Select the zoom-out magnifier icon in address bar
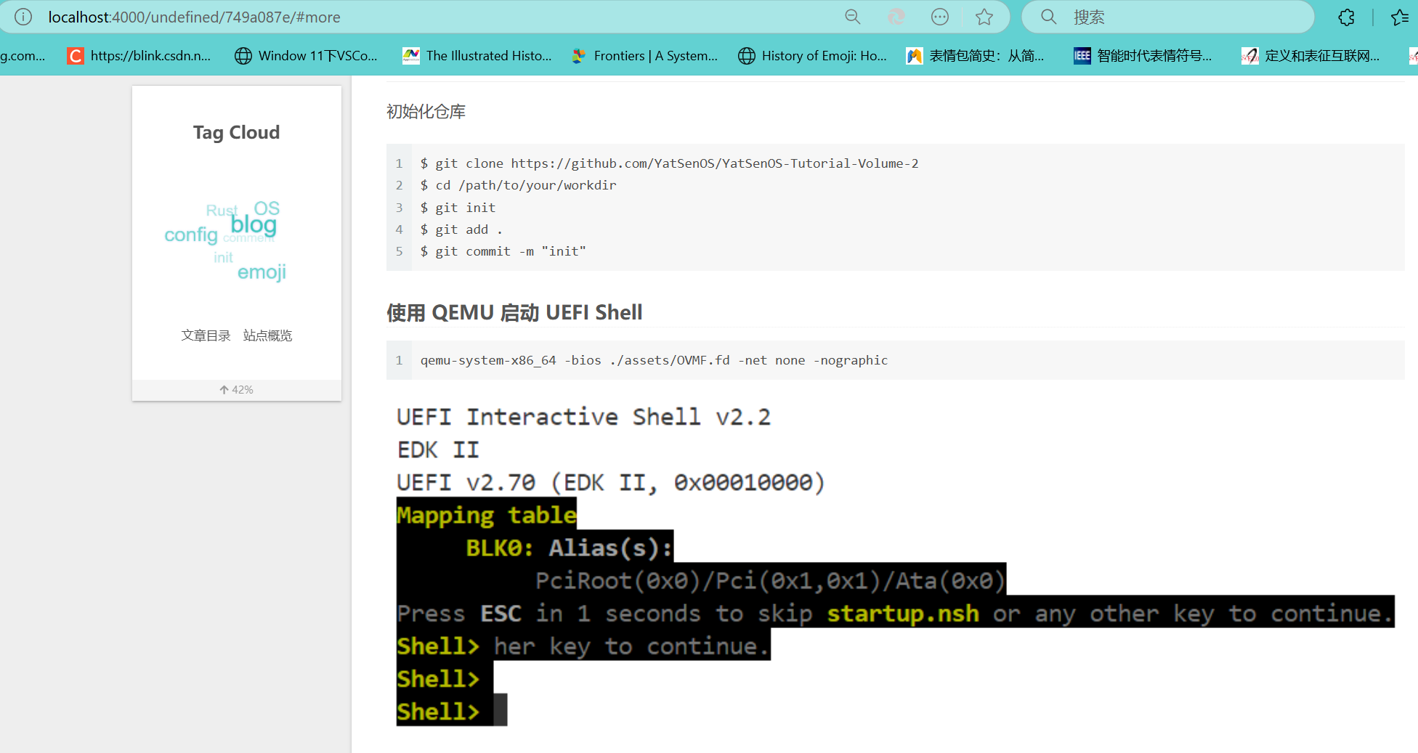The height and width of the screenshot is (753, 1418). [x=851, y=17]
